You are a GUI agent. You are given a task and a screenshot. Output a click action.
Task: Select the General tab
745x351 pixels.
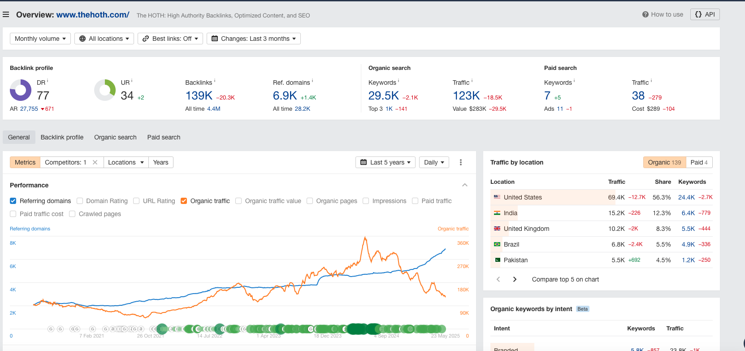click(19, 137)
